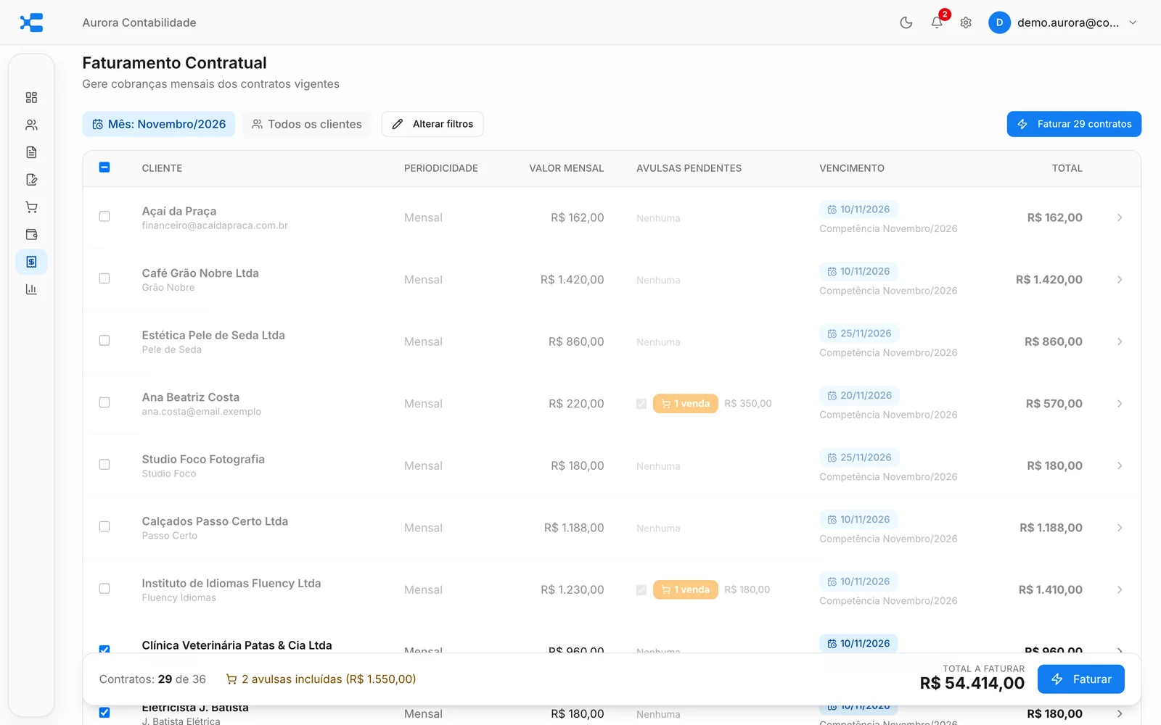1161x725 pixels.
Task: Toggle the select-all header checkbox
Action: (104, 167)
